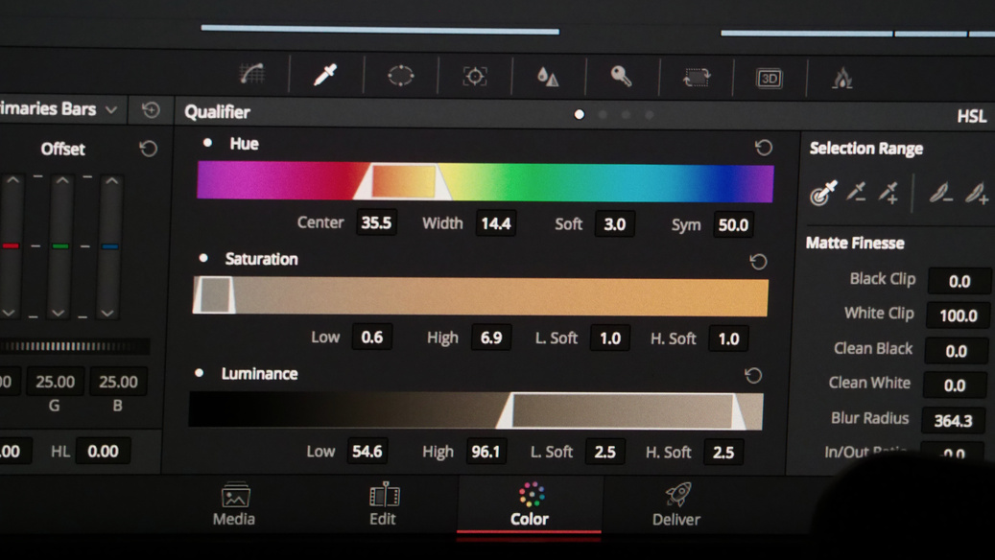Edit the Clean White value field
The height and width of the screenshot is (560, 995).
(955, 385)
